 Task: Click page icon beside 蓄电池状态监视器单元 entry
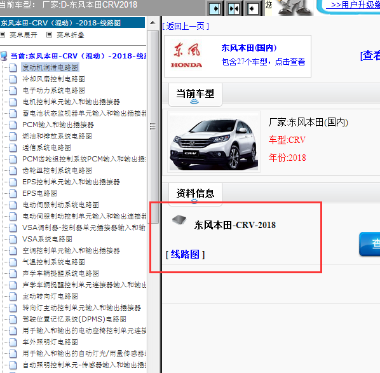click(13, 113)
